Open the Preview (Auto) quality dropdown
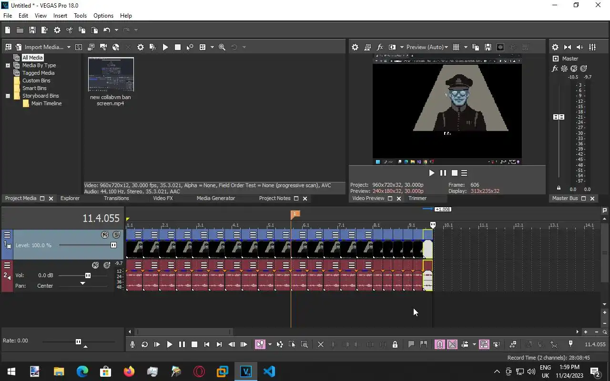The height and width of the screenshot is (381, 610). pyautogui.click(x=427, y=47)
